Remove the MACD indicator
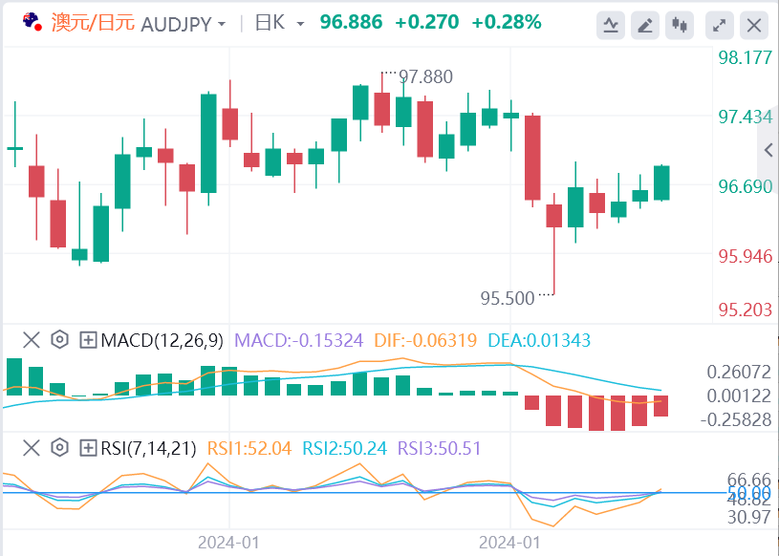Screen dimensions: 779x556 (32, 340)
